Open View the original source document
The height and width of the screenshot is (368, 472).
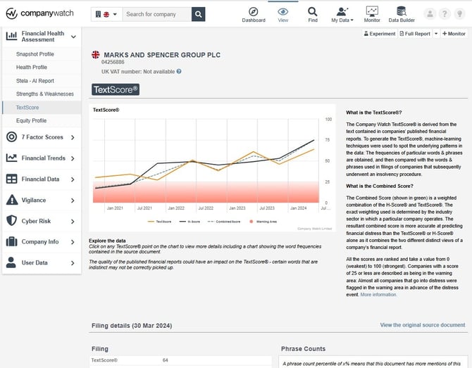point(422,325)
